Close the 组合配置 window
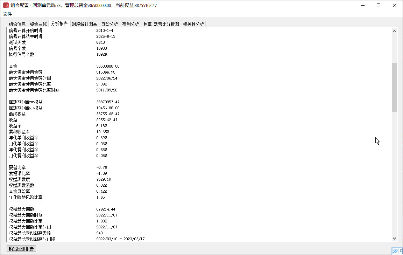Screen dimensions: 403x255 tap(395, 6)
